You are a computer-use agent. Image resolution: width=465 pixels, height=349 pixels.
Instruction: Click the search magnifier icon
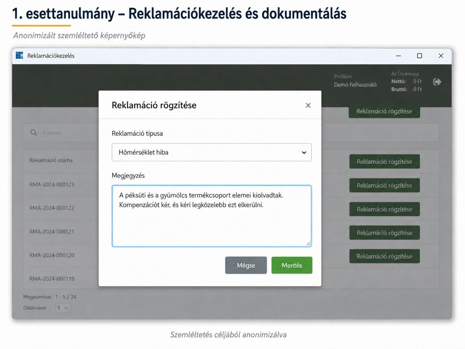pyautogui.click(x=34, y=133)
